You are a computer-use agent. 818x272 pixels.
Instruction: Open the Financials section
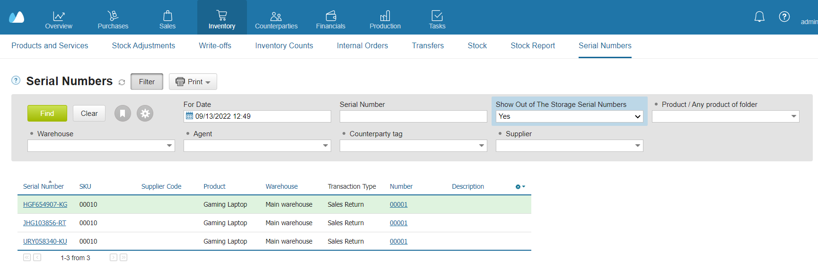point(331,20)
